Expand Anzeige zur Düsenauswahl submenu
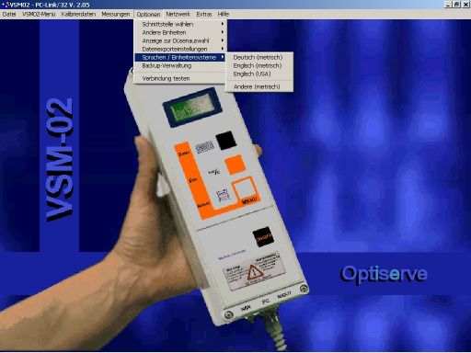This screenshot has width=471, height=353. click(x=180, y=40)
